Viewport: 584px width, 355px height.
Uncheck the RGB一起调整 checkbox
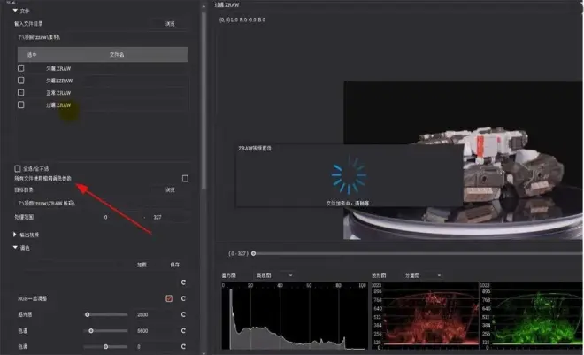pos(169,298)
